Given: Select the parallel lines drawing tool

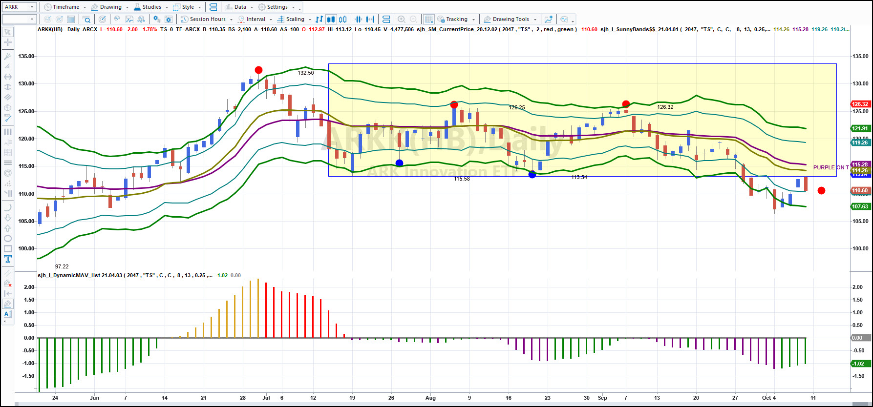Looking at the screenshot, I should [8, 97].
